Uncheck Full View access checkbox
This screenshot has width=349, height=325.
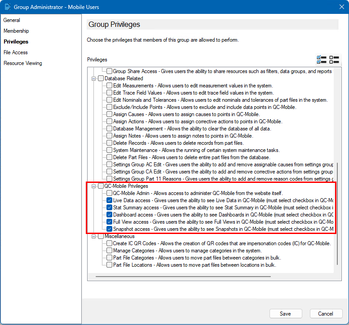click(109, 222)
